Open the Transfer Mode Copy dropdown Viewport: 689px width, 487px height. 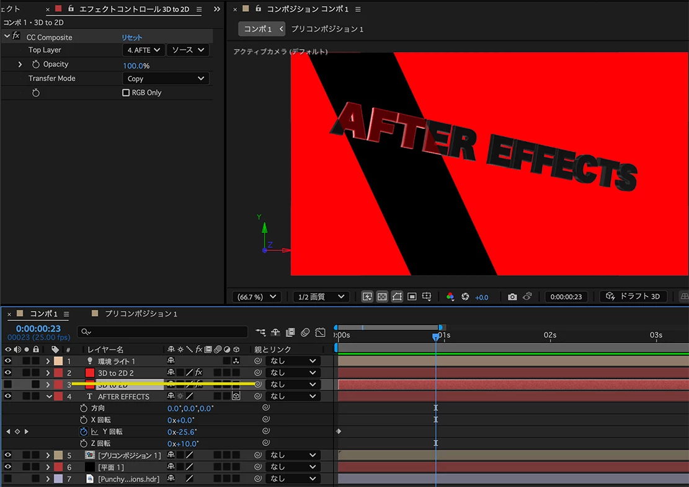coord(166,79)
